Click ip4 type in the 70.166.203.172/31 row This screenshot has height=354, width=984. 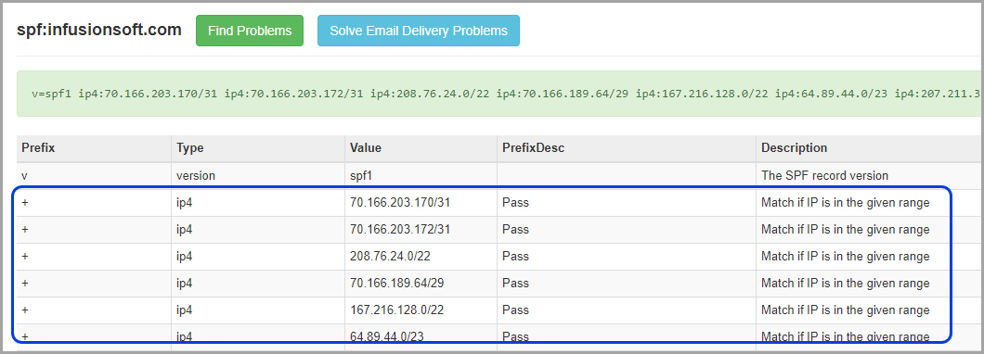point(185,230)
